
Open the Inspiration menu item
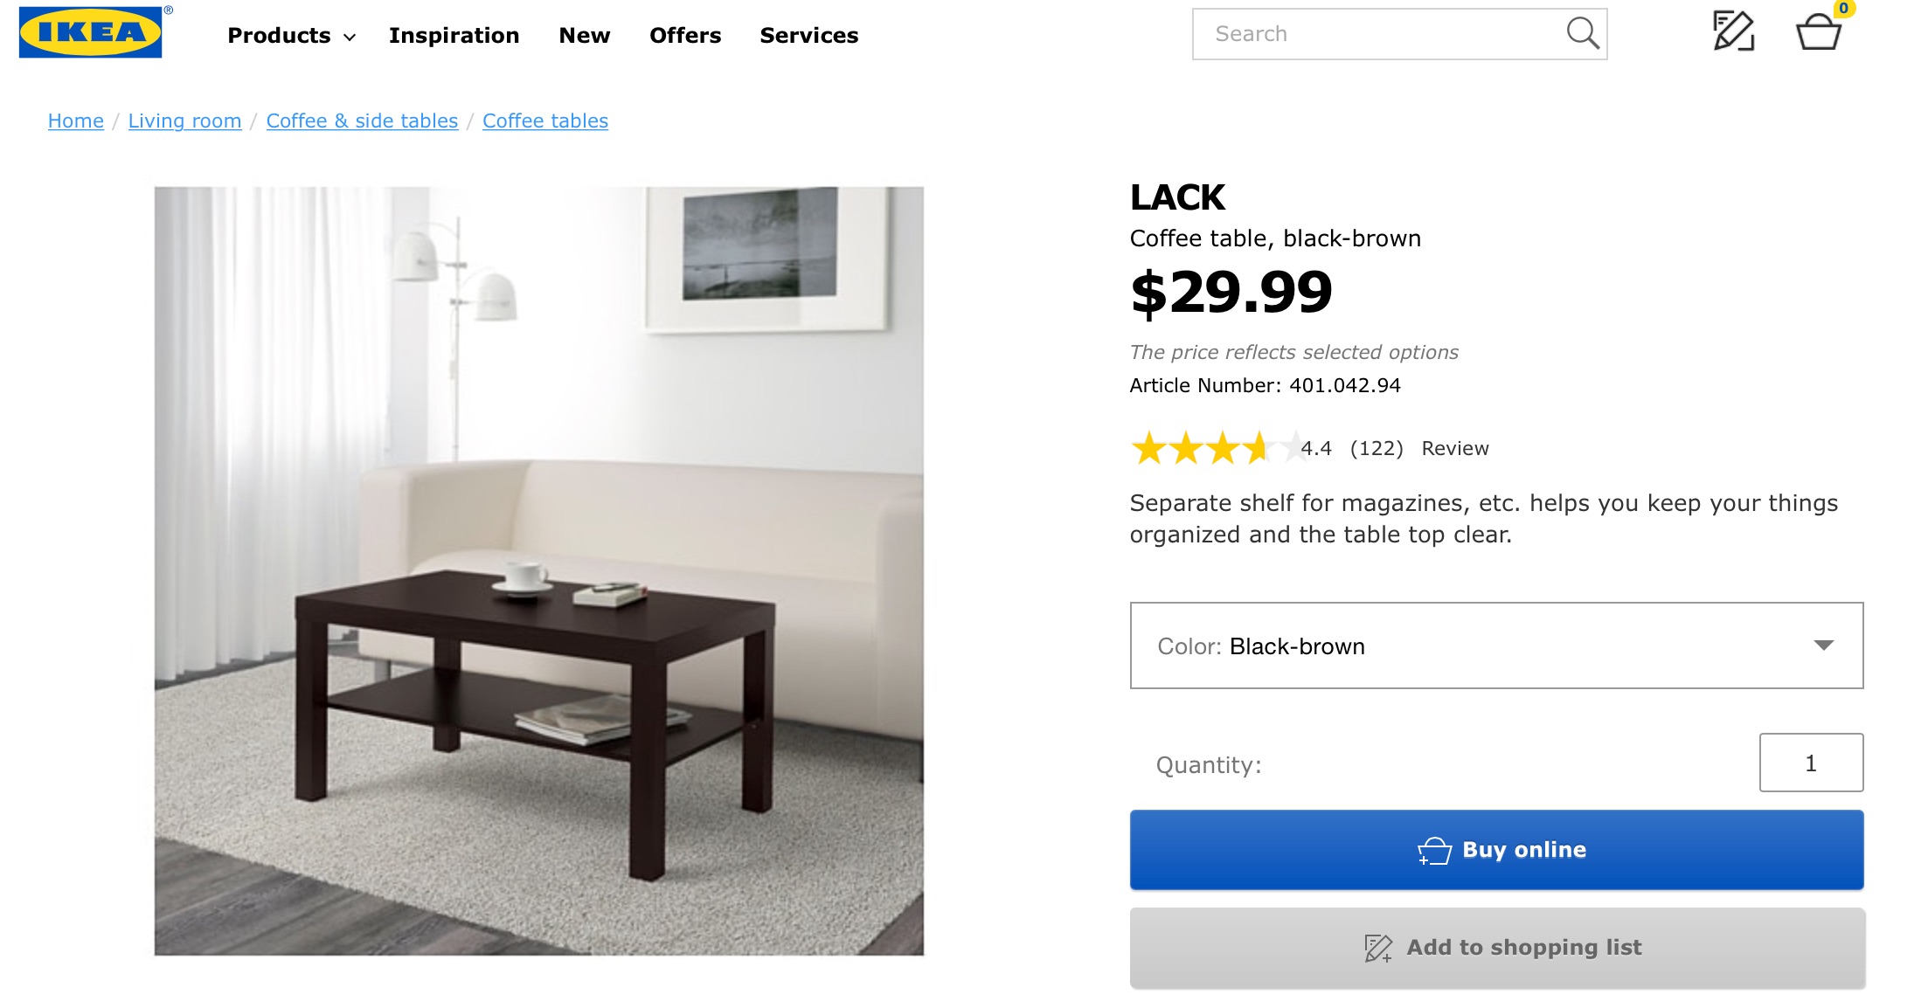pyautogui.click(x=454, y=36)
